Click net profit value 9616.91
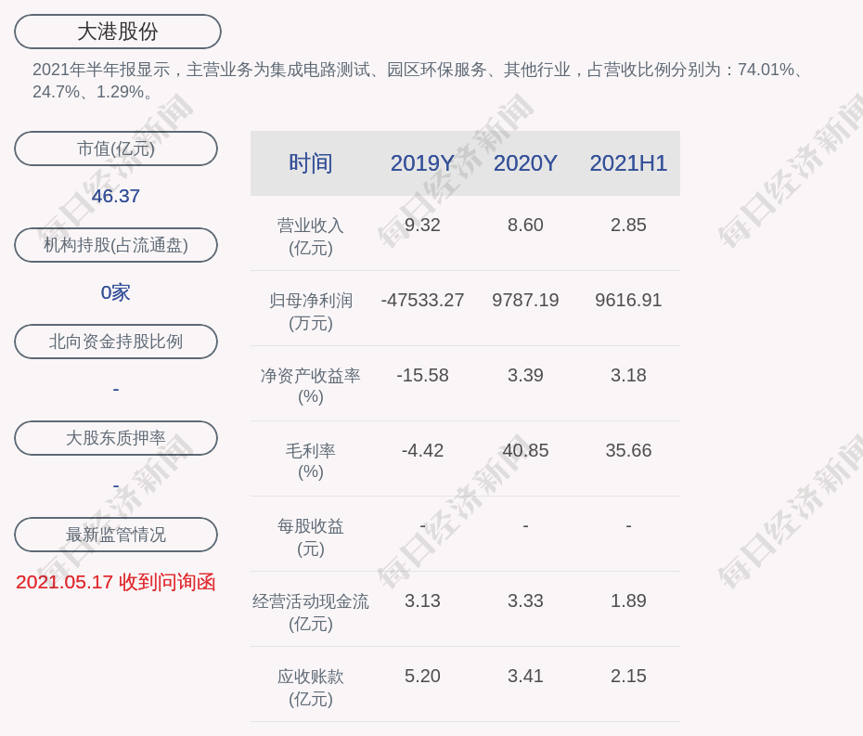The height and width of the screenshot is (736, 863). click(x=628, y=300)
